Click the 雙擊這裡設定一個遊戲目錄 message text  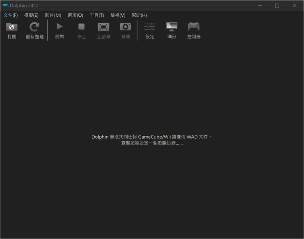click(152, 143)
